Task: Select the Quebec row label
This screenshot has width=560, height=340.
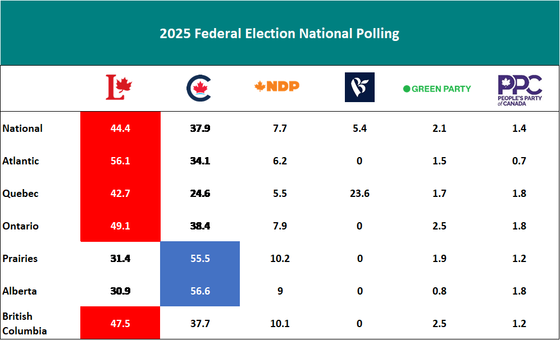Action: click(x=20, y=194)
